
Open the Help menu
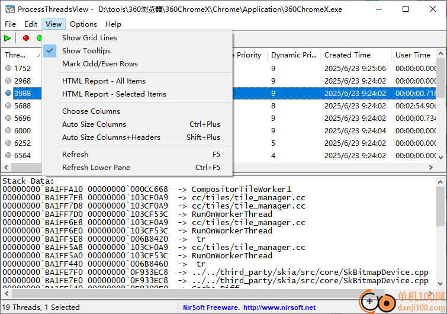click(x=113, y=24)
